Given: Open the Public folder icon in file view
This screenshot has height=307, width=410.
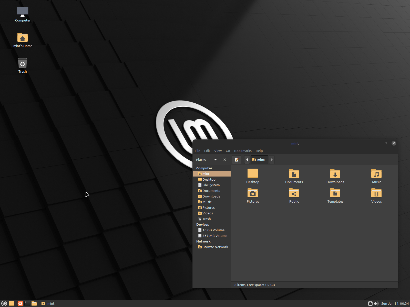Looking at the screenshot, I should 294,193.
